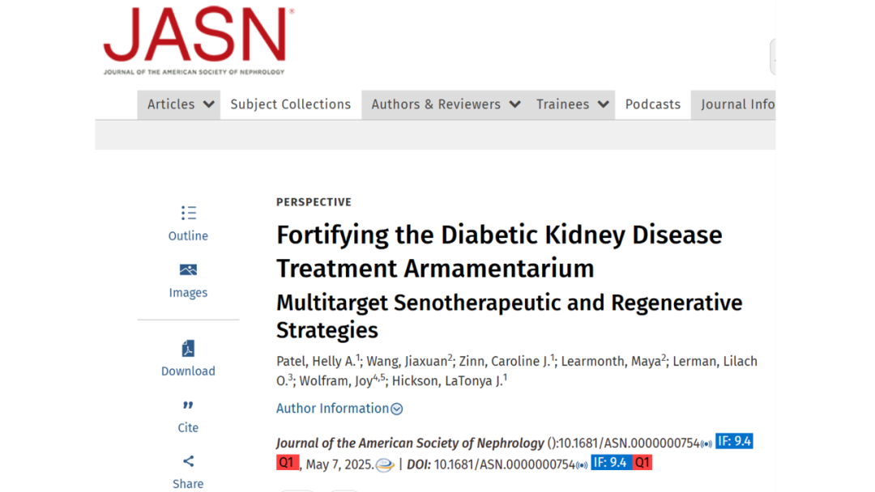Screen dimensions: 875x492
Task: Expand the Author Information section
Action: point(339,409)
